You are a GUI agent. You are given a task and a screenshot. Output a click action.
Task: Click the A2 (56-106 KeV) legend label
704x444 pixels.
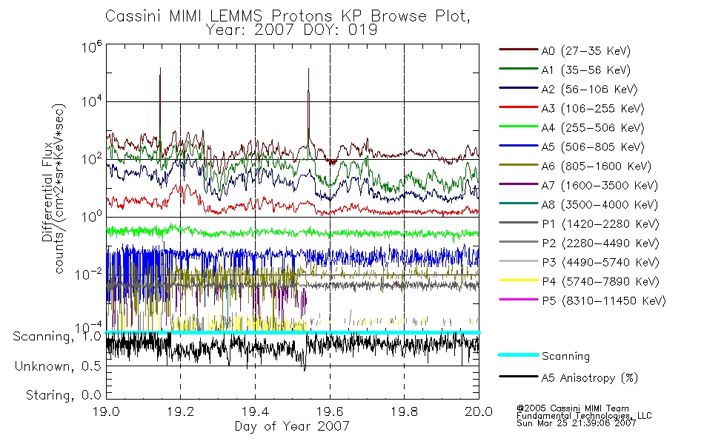(589, 90)
